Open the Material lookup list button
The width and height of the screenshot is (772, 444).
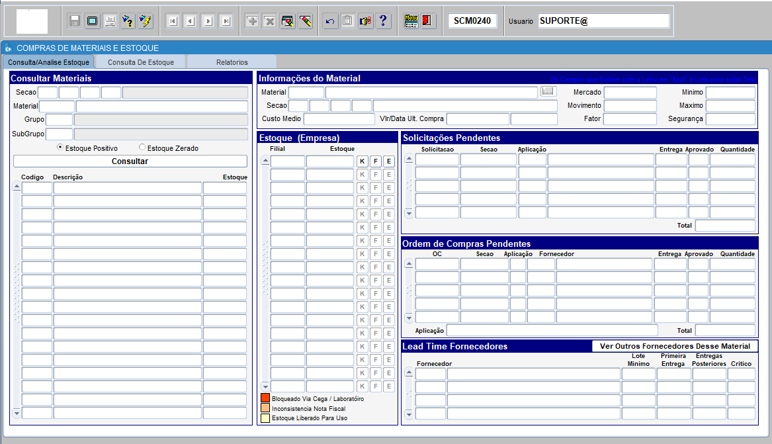click(x=548, y=91)
